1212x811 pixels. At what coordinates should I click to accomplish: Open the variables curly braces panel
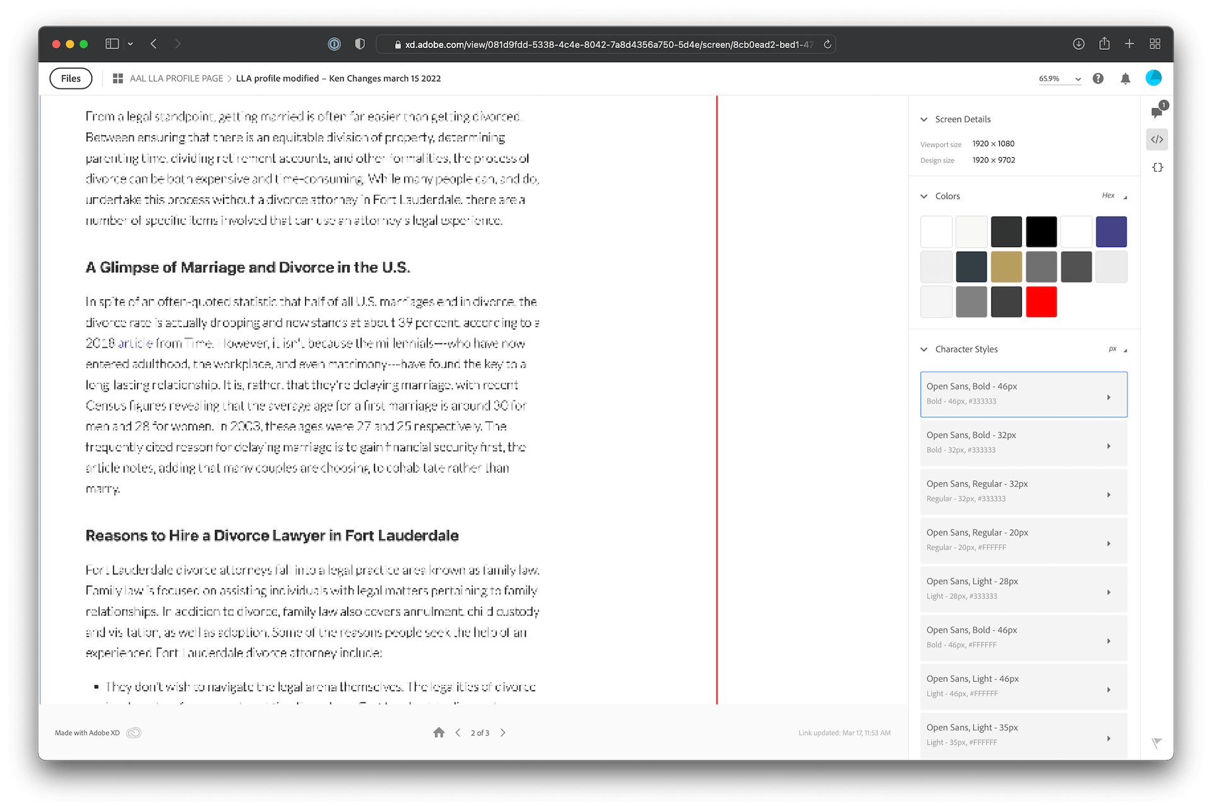click(x=1156, y=167)
